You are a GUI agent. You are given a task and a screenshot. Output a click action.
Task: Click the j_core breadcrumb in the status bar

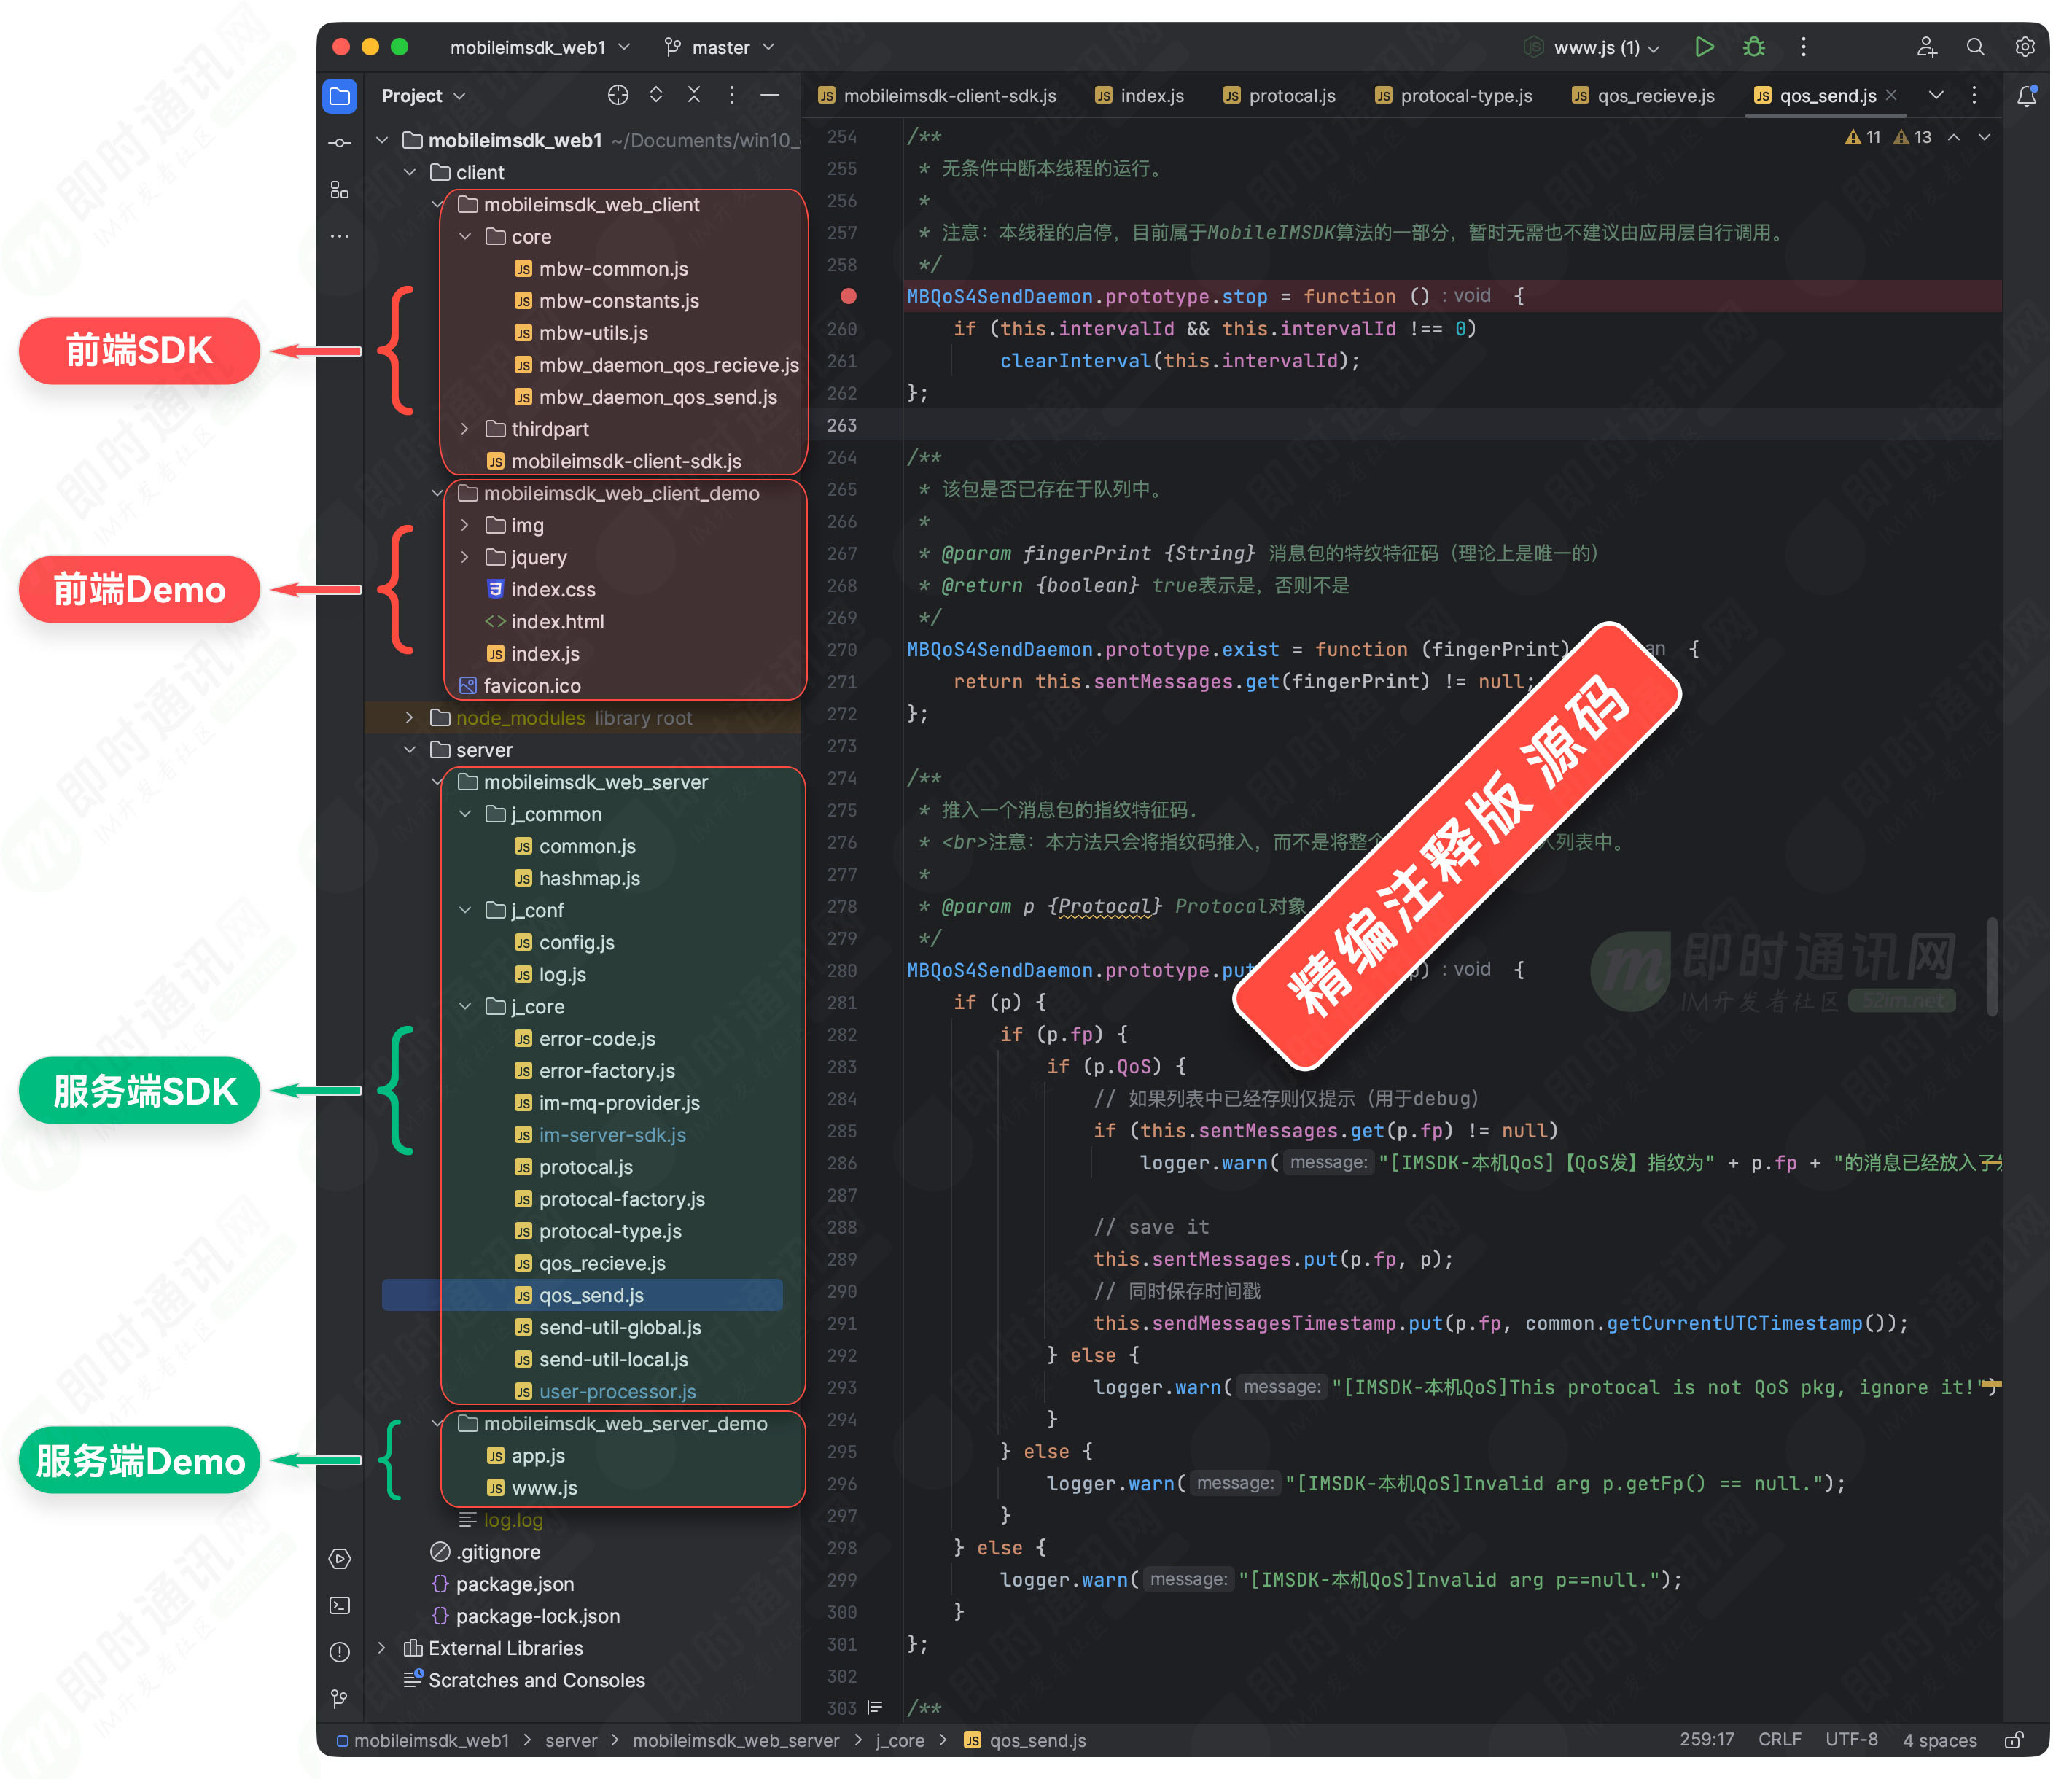click(x=900, y=1740)
